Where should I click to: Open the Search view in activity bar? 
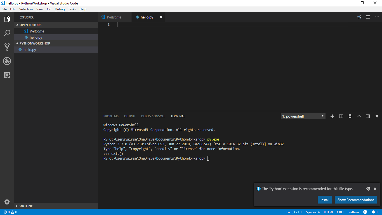click(x=7, y=33)
